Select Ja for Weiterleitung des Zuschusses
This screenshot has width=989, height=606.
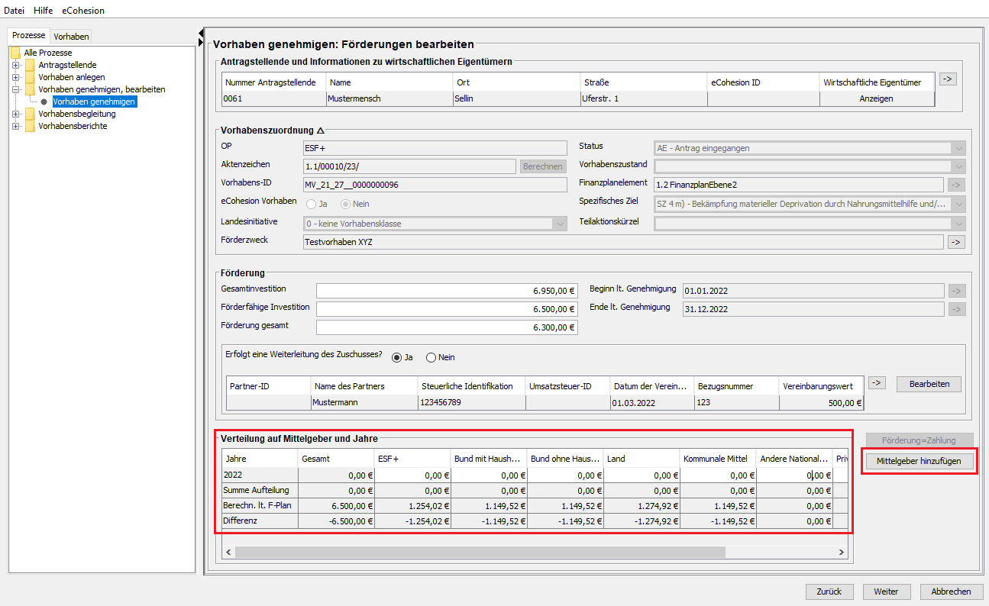pos(396,357)
